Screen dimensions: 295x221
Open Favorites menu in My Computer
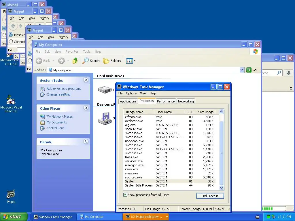click(x=72, y=52)
